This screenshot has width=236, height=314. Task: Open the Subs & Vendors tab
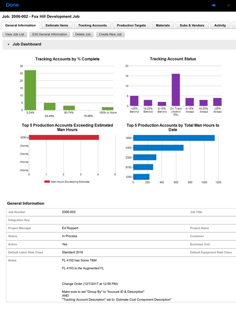(192, 25)
